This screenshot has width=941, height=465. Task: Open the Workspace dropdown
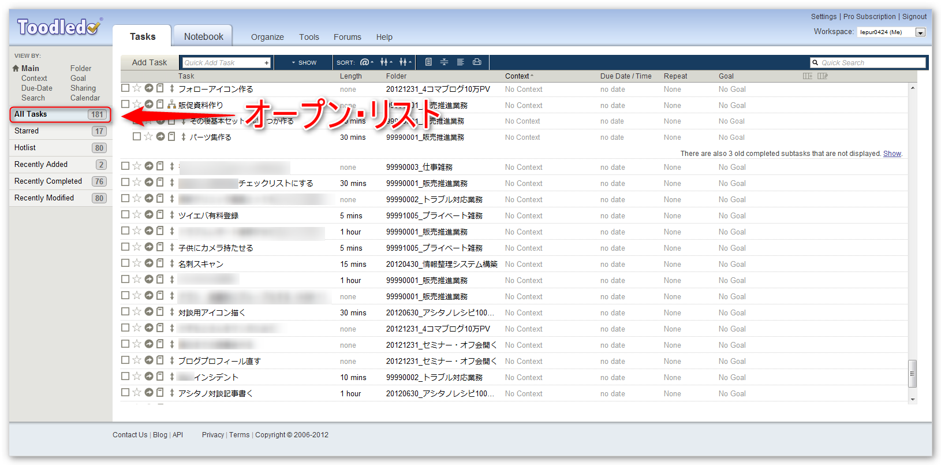920,32
